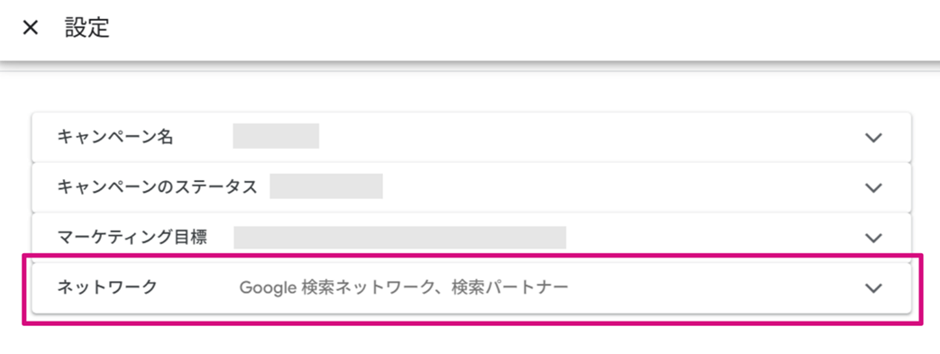Click the masked marketing goal value
Image resolution: width=940 pixels, height=354 pixels.
400,237
